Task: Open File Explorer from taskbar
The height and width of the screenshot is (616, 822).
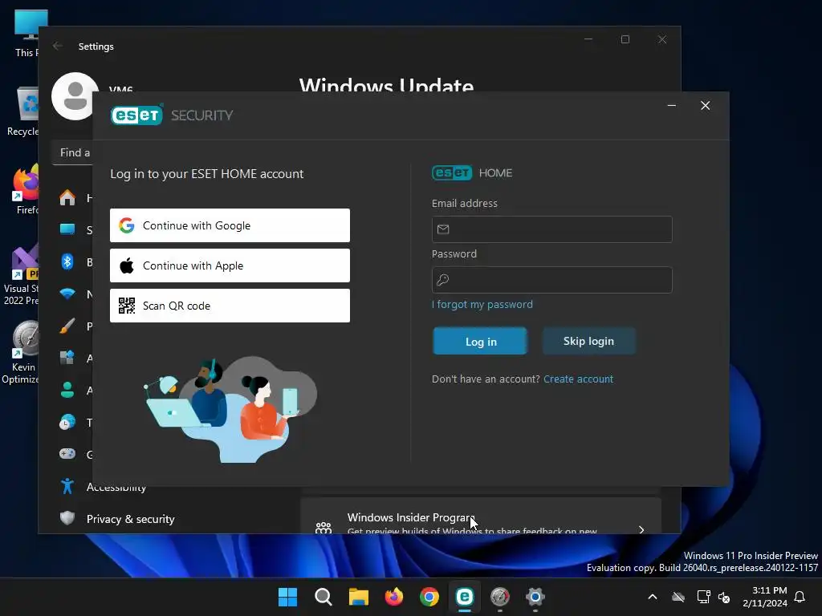Action: (x=359, y=597)
